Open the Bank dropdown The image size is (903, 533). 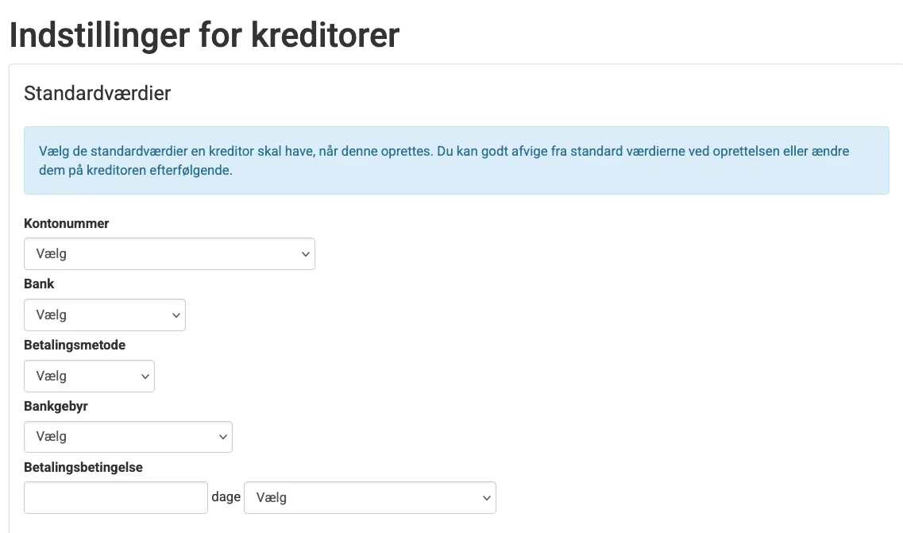[104, 315]
